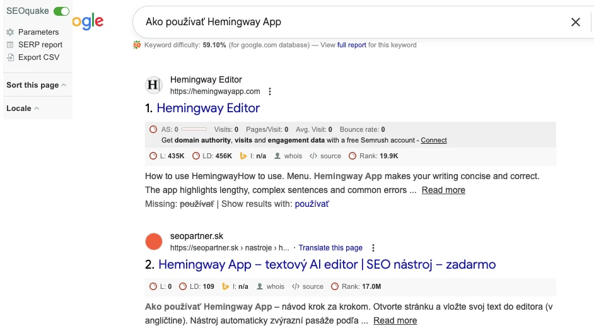Screen dimensions: 594x333
Task: Click the seopartner.sk orange favicon
Action: click(x=154, y=242)
